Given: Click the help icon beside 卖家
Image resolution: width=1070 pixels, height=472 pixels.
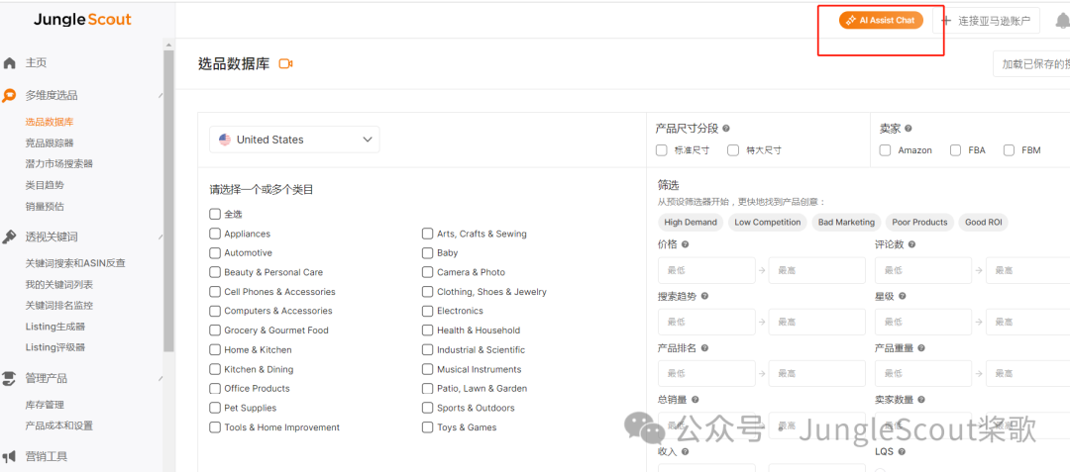Looking at the screenshot, I should coord(909,128).
